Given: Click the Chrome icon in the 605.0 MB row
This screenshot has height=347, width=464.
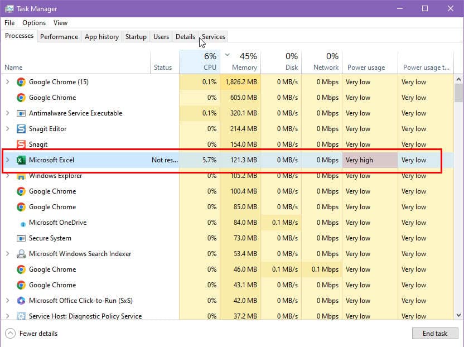Looking at the screenshot, I should 21,98.
